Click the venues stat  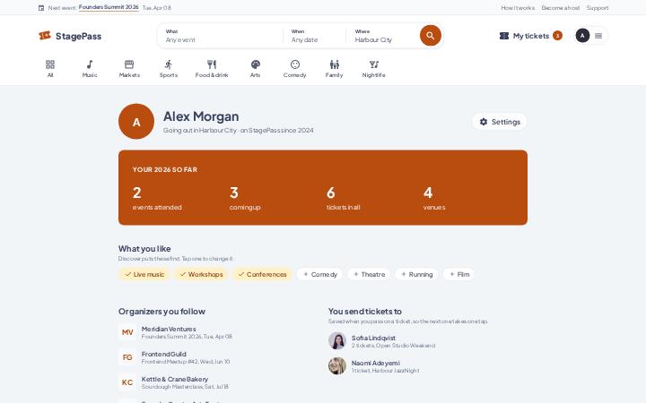click(434, 198)
